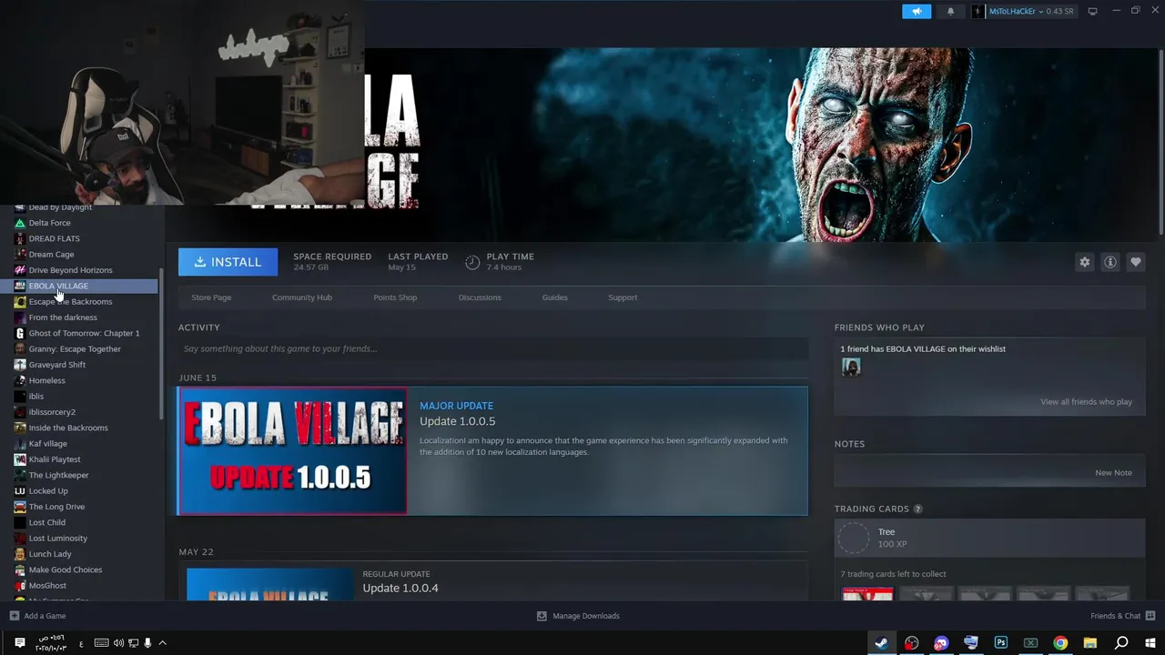
Task: Open the volume control in system tray
Action: pyautogui.click(x=119, y=643)
